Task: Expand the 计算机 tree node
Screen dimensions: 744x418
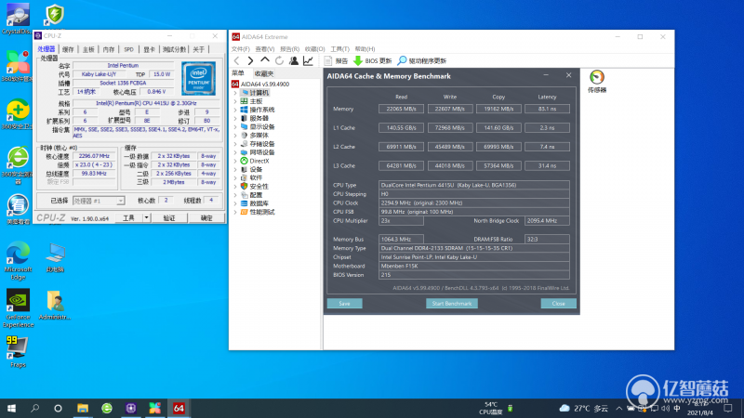Action: (x=235, y=93)
